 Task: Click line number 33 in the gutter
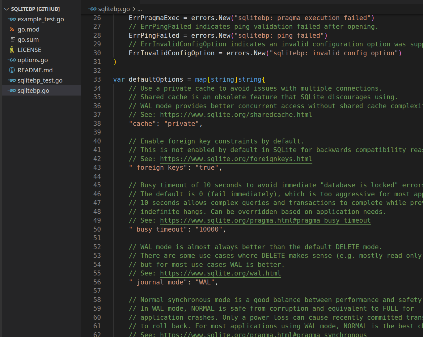pyautogui.click(x=97, y=79)
